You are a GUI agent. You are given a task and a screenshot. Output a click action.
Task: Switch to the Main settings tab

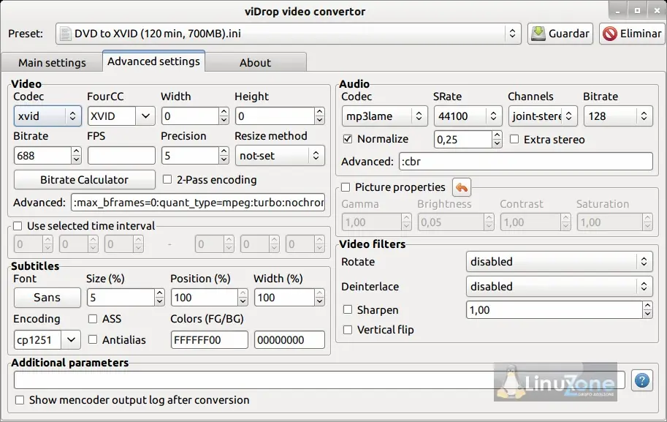pos(52,63)
